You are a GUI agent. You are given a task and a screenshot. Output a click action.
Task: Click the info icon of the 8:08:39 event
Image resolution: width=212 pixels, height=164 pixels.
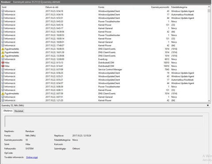pyautogui.click(x=3, y=87)
